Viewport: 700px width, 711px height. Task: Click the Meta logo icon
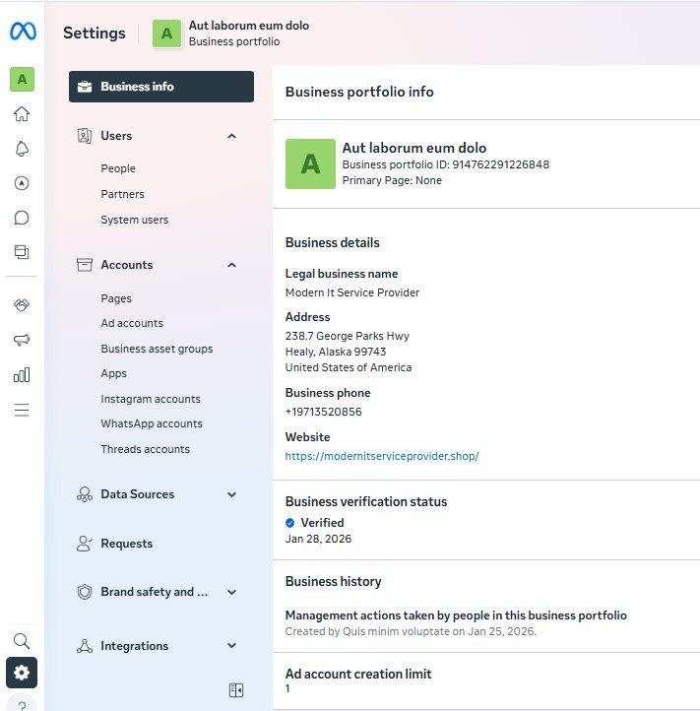click(x=22, y=32)
